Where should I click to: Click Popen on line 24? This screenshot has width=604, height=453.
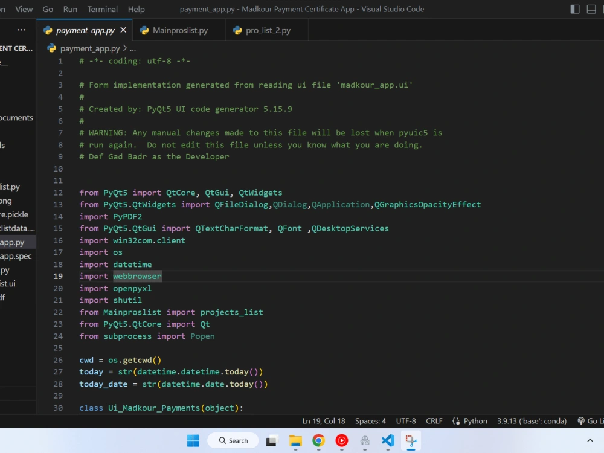(x=202, y=336)
